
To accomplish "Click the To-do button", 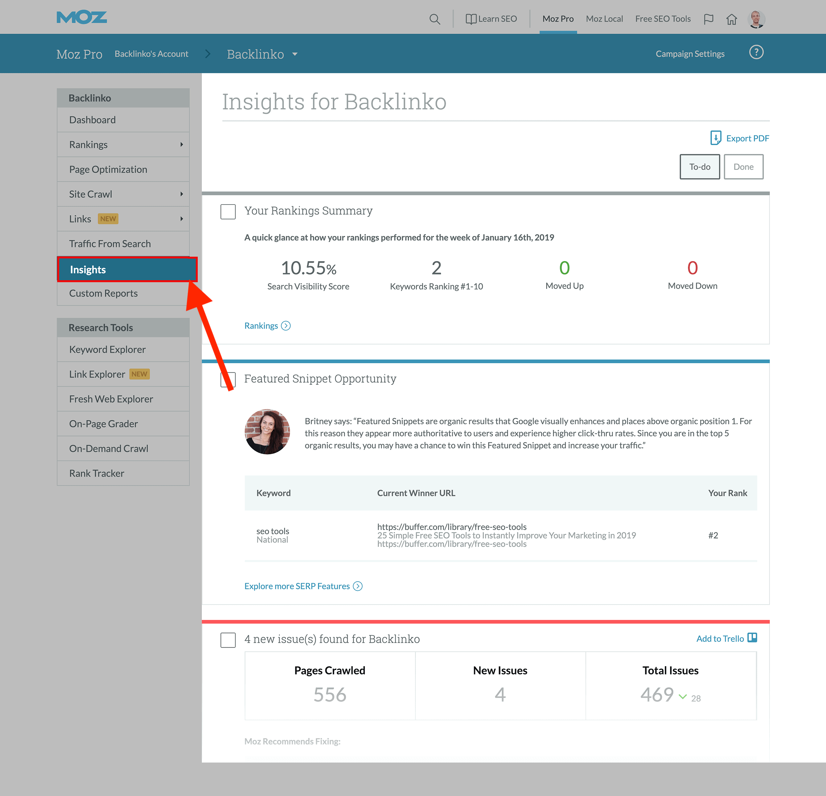I will click(699, 167).
